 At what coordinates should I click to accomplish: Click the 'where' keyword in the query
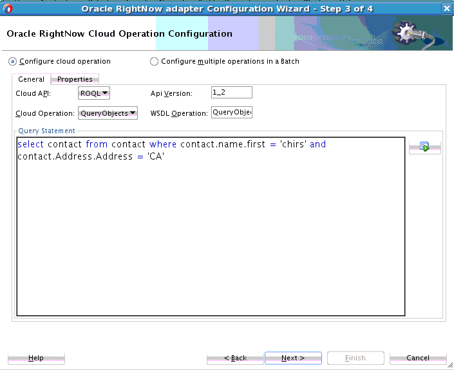[x=163, y=144]
